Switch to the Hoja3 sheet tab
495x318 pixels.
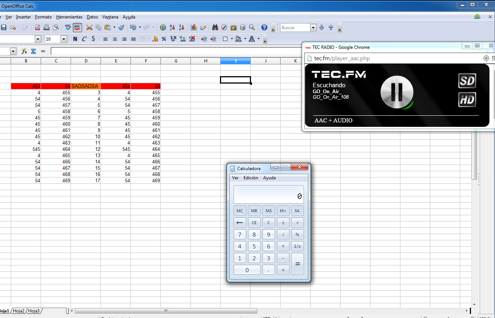pos(34,311)
